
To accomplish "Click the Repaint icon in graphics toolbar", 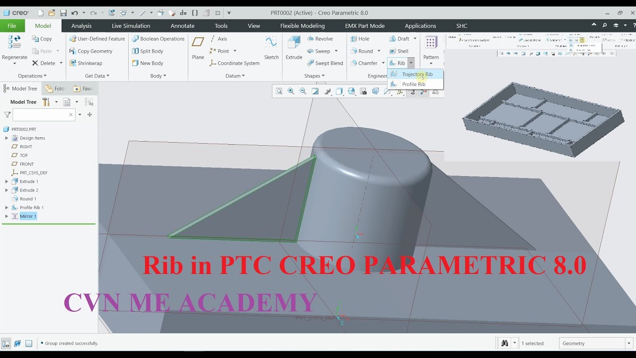I will point(315,91).
